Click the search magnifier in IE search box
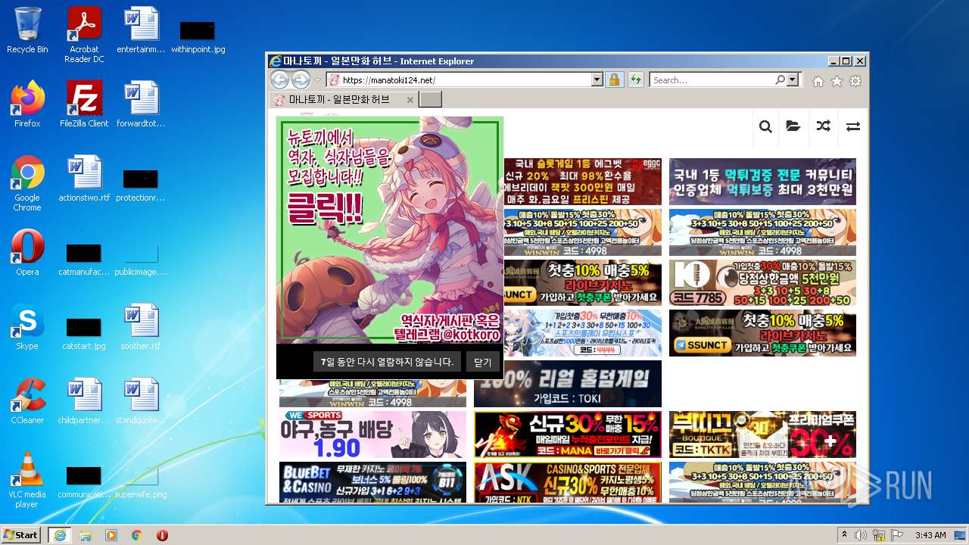969x545 pixels. point(780,79)
